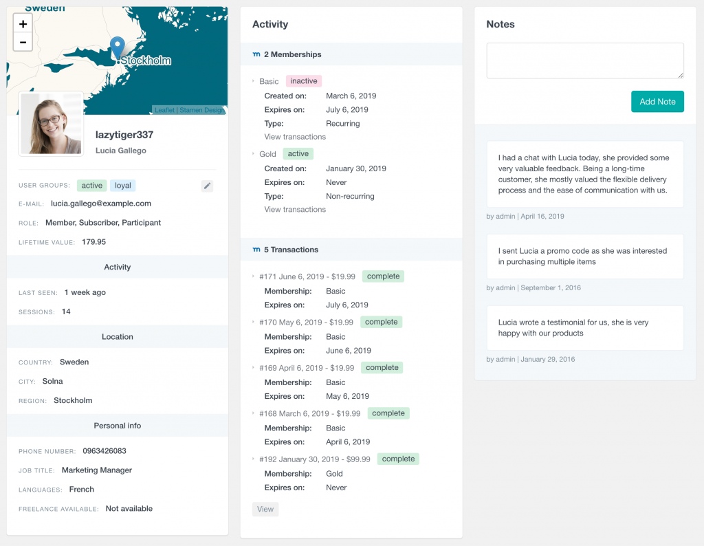Zoom in on the map
The width and height of the screenshot is (704, 546).
point(23,23)
